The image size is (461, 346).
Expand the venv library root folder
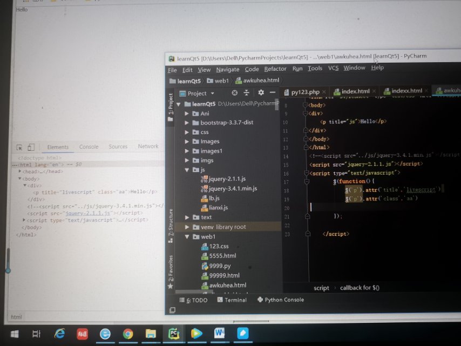click(187, 227)
